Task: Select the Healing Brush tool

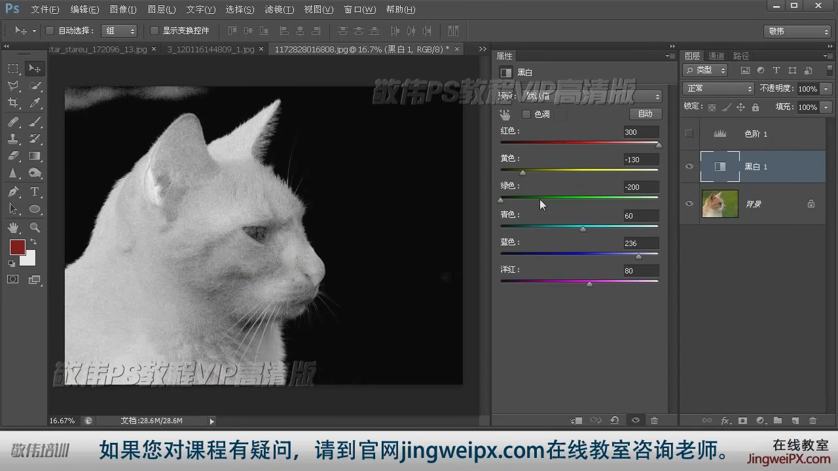Action: [x=13, y=122]
